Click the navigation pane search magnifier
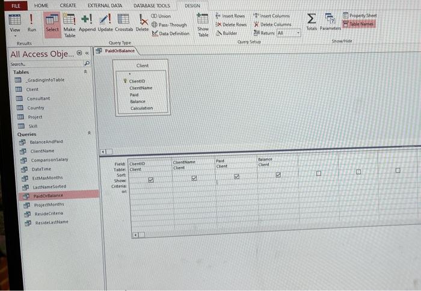 click(x=87, y=63)
